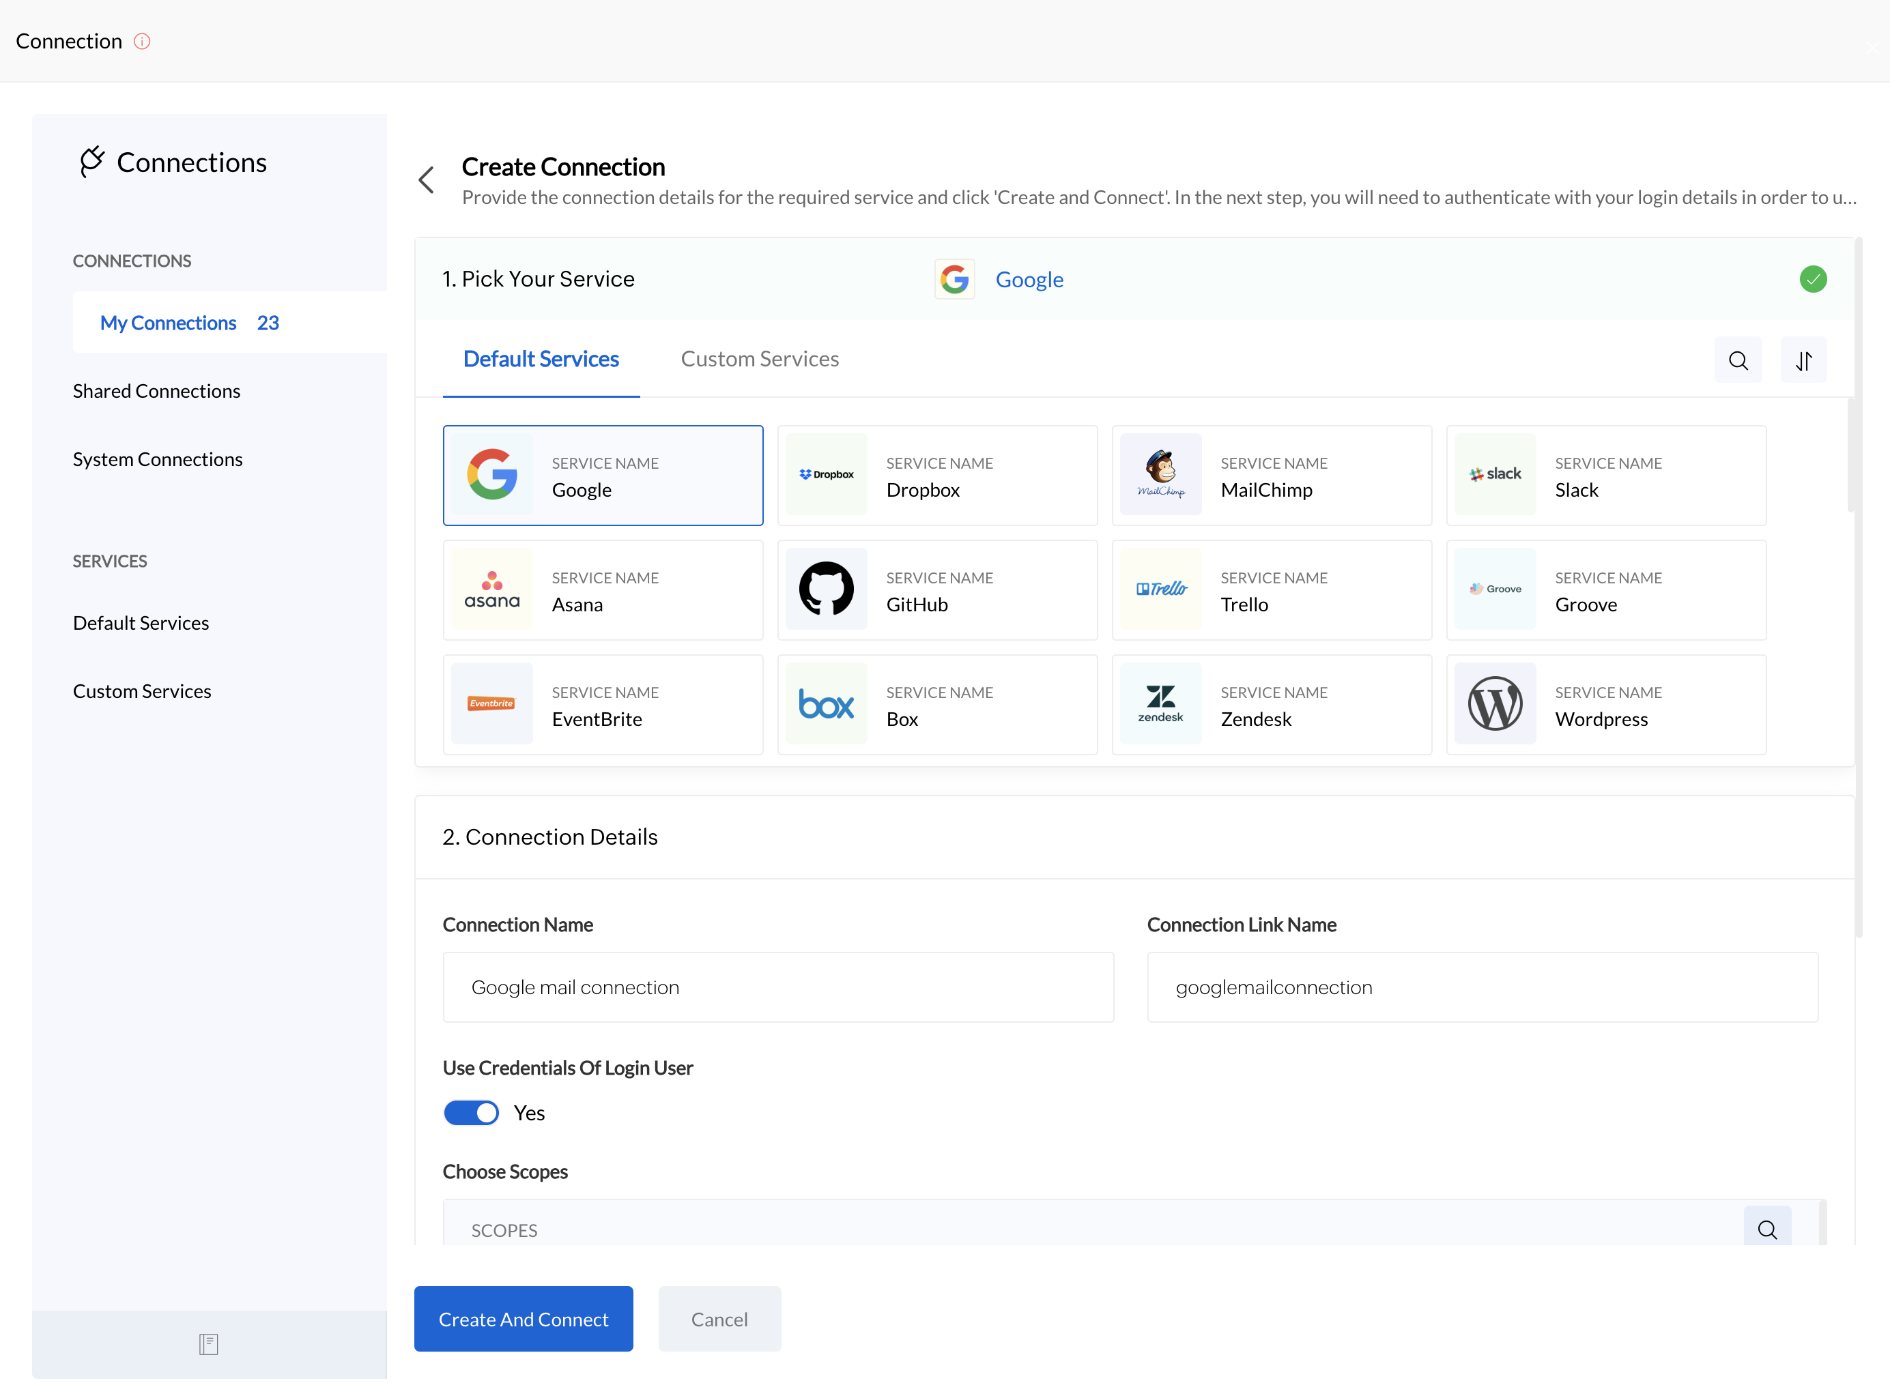Select the GitHub service card
The height and width of the screenshot is (1383, 1890).
click(x=936, y=590)
